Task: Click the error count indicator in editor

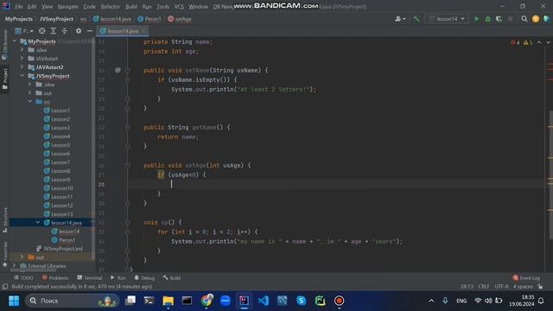Action: tap(515, 42)
